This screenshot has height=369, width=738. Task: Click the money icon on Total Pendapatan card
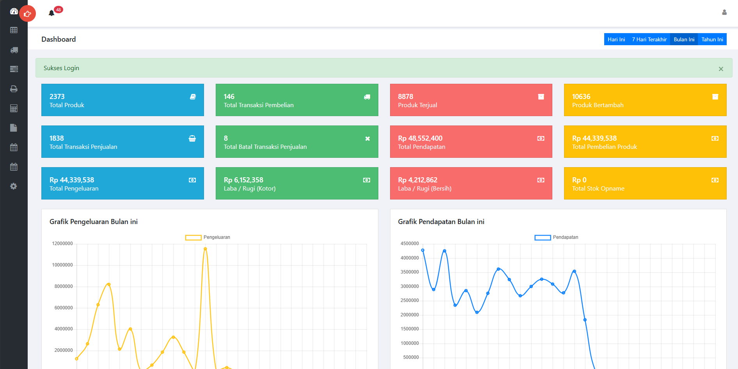541,138
